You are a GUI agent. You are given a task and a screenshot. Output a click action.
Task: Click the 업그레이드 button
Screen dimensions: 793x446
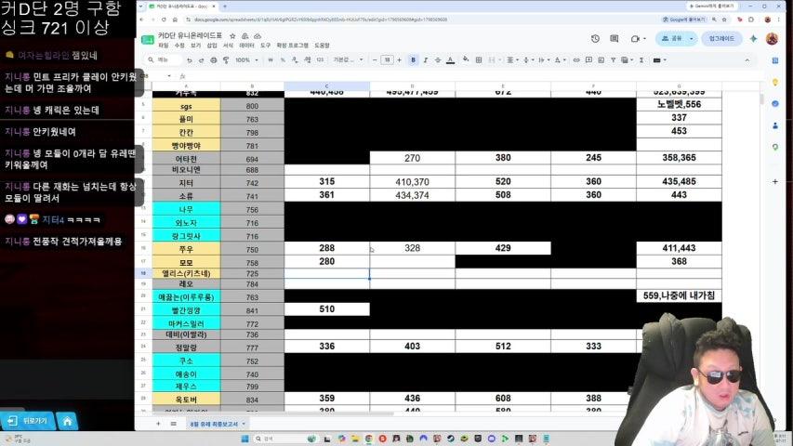721,38
